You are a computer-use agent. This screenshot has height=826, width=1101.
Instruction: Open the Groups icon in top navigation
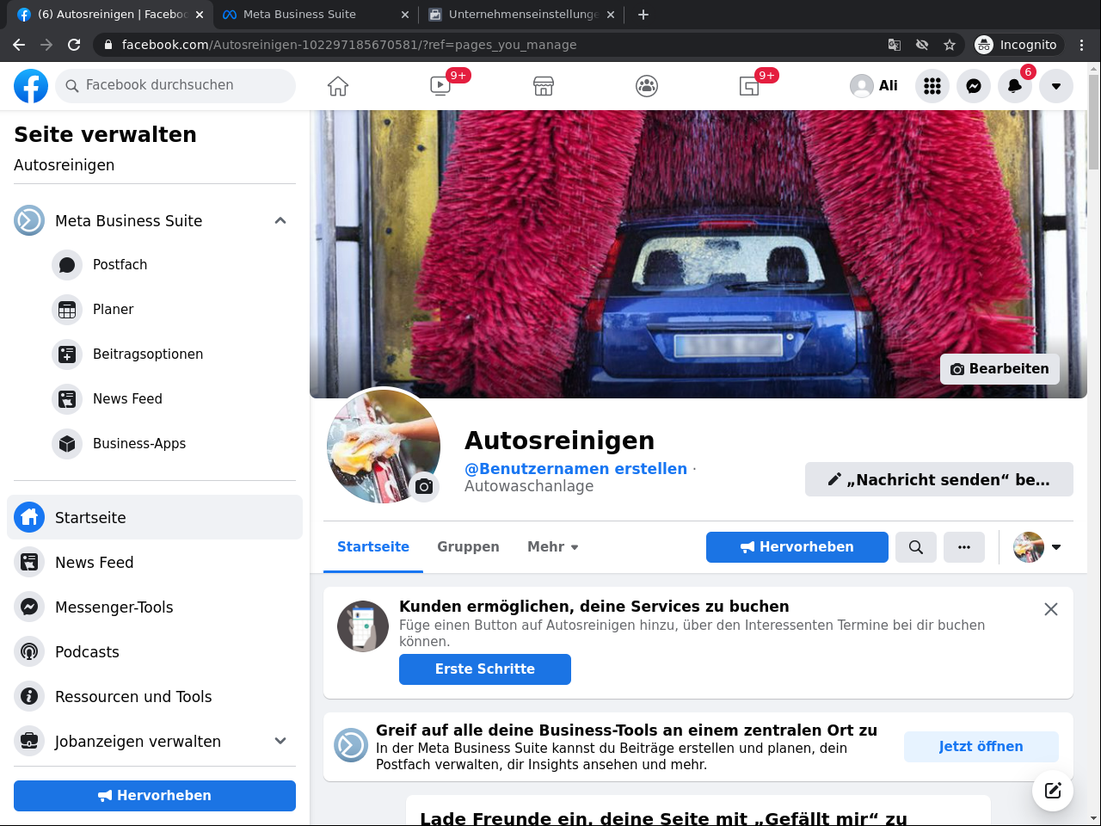pyautogui.click(x=647, y=86)
